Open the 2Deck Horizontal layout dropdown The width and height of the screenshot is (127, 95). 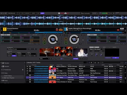pos(86,13)
